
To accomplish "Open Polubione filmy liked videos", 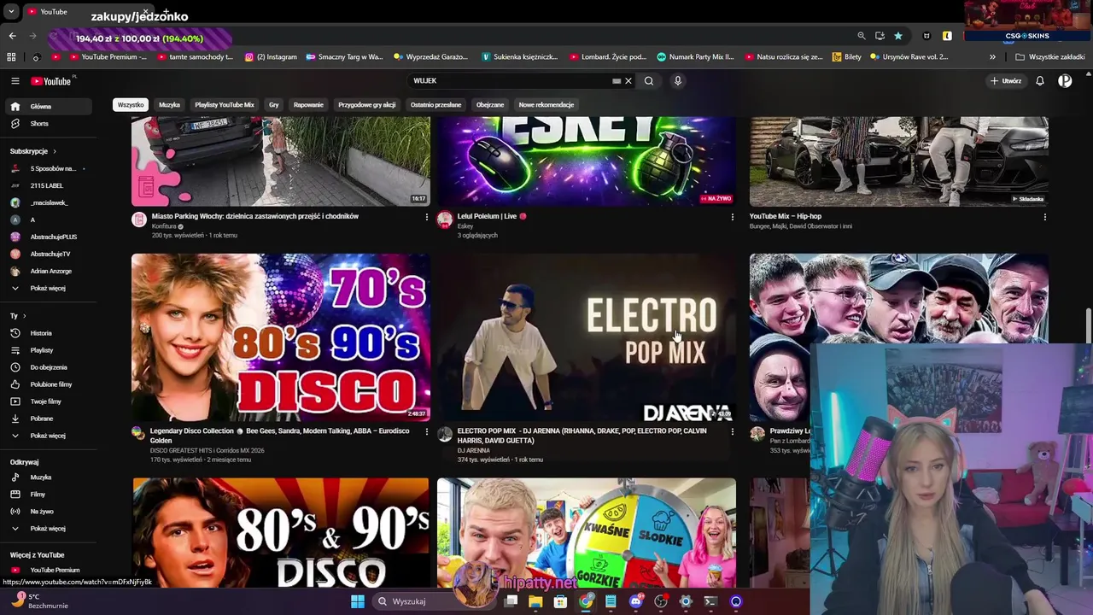I will 48,384.
